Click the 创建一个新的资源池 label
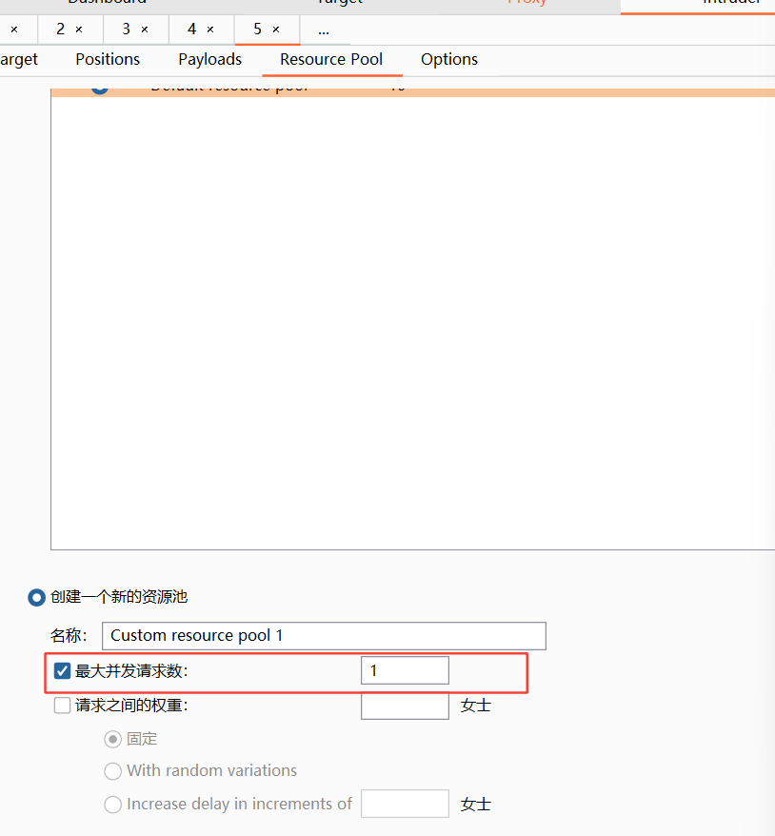The image size is (775, 836). point(119,597)
